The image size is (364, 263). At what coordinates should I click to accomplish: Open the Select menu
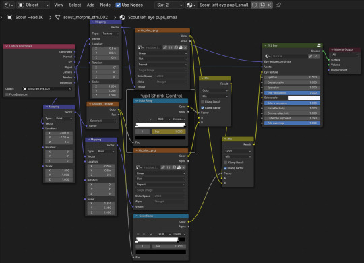tap(75, 5)
